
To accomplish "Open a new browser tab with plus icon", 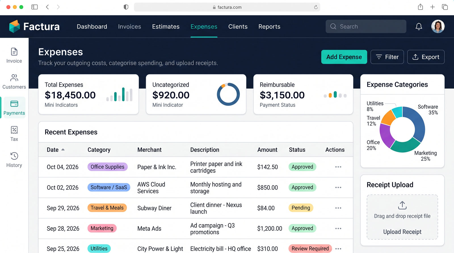I will click(432, 7).
